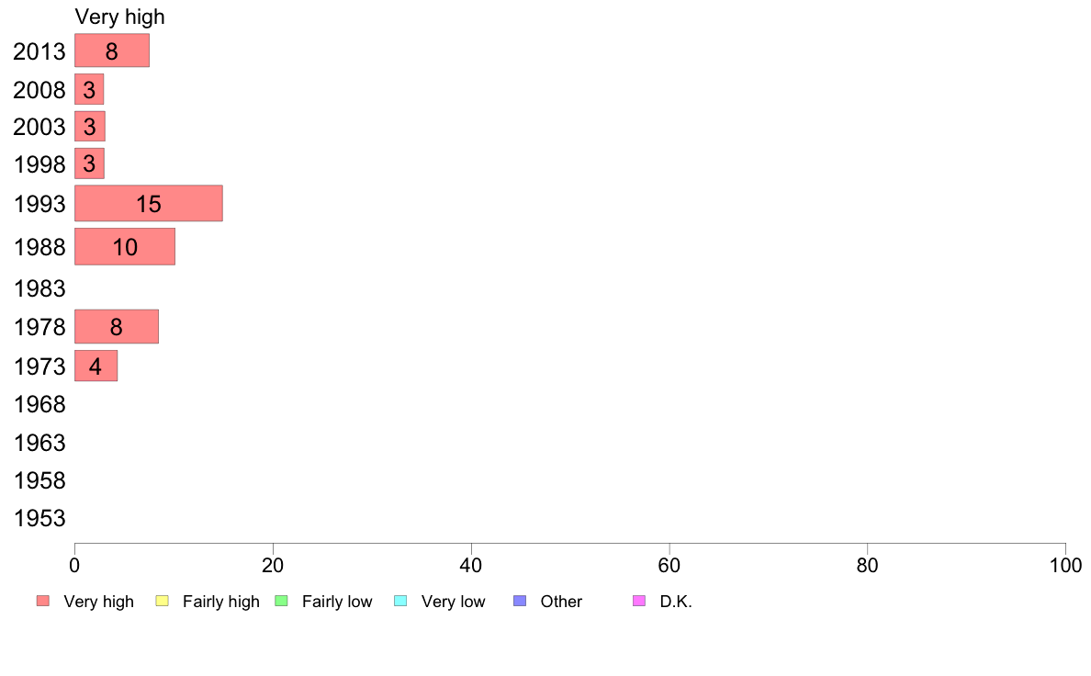The height and width of the screenshot is (676, 1091).
Task: Select the 1978 bar showing 8
Action: coord(117,326)
